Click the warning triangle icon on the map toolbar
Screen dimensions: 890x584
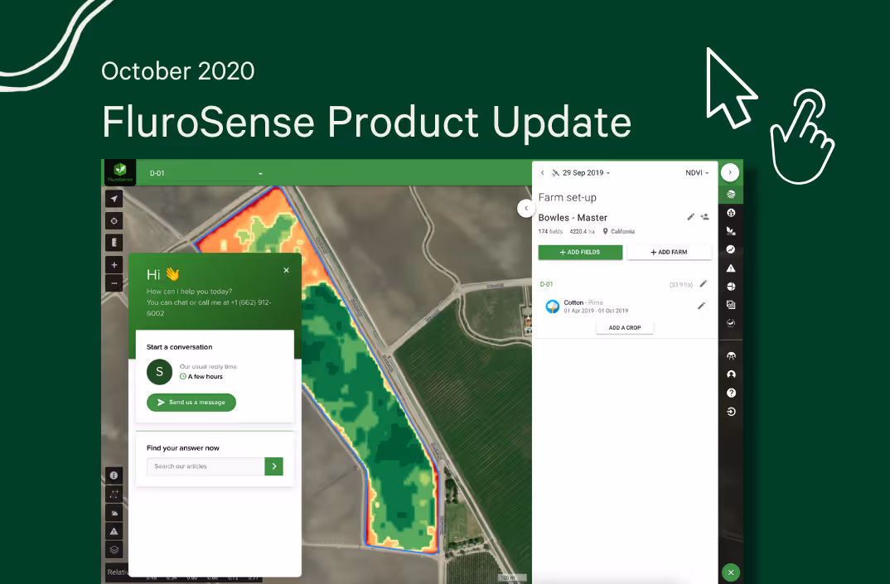114,531
